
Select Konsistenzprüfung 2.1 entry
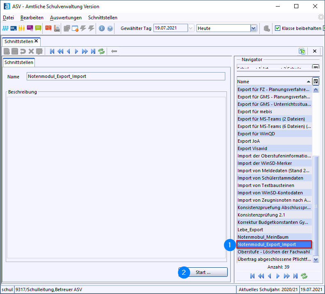[274, 215]
